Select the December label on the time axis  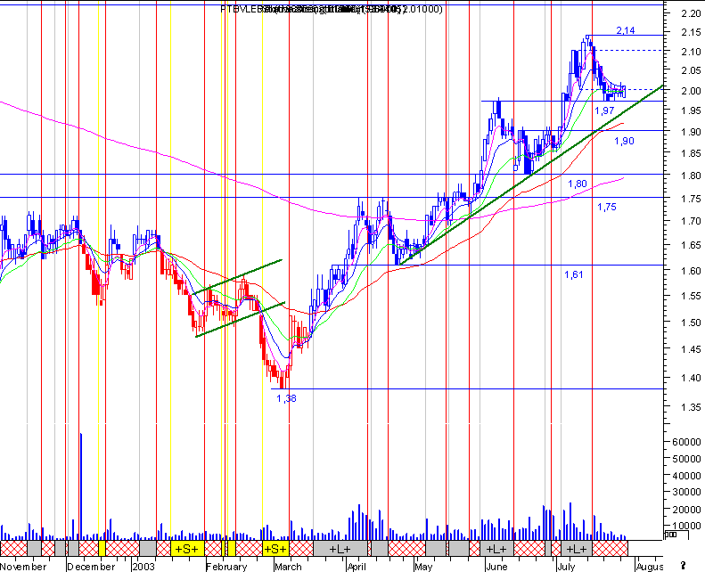[91, 567]
